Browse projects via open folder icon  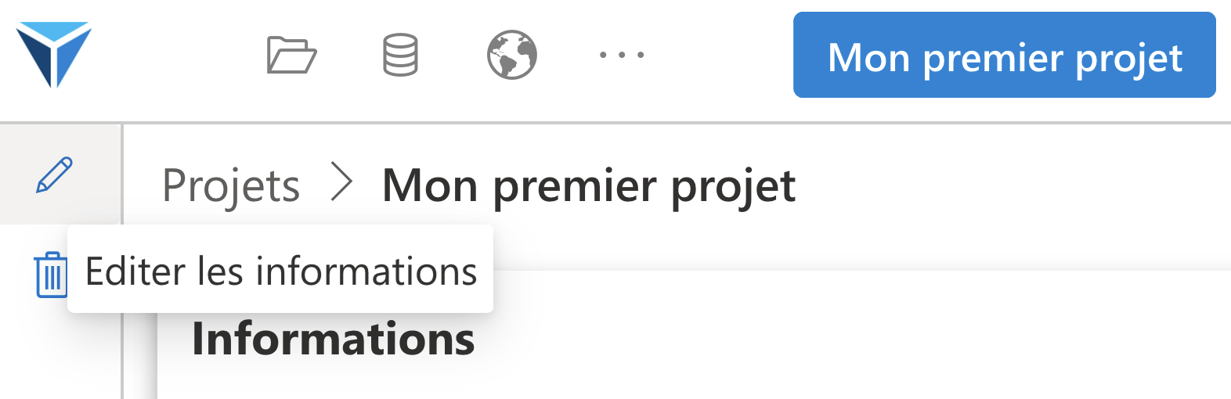[291, 55]
